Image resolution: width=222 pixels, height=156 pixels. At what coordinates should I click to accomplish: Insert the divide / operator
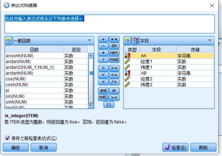103,60
